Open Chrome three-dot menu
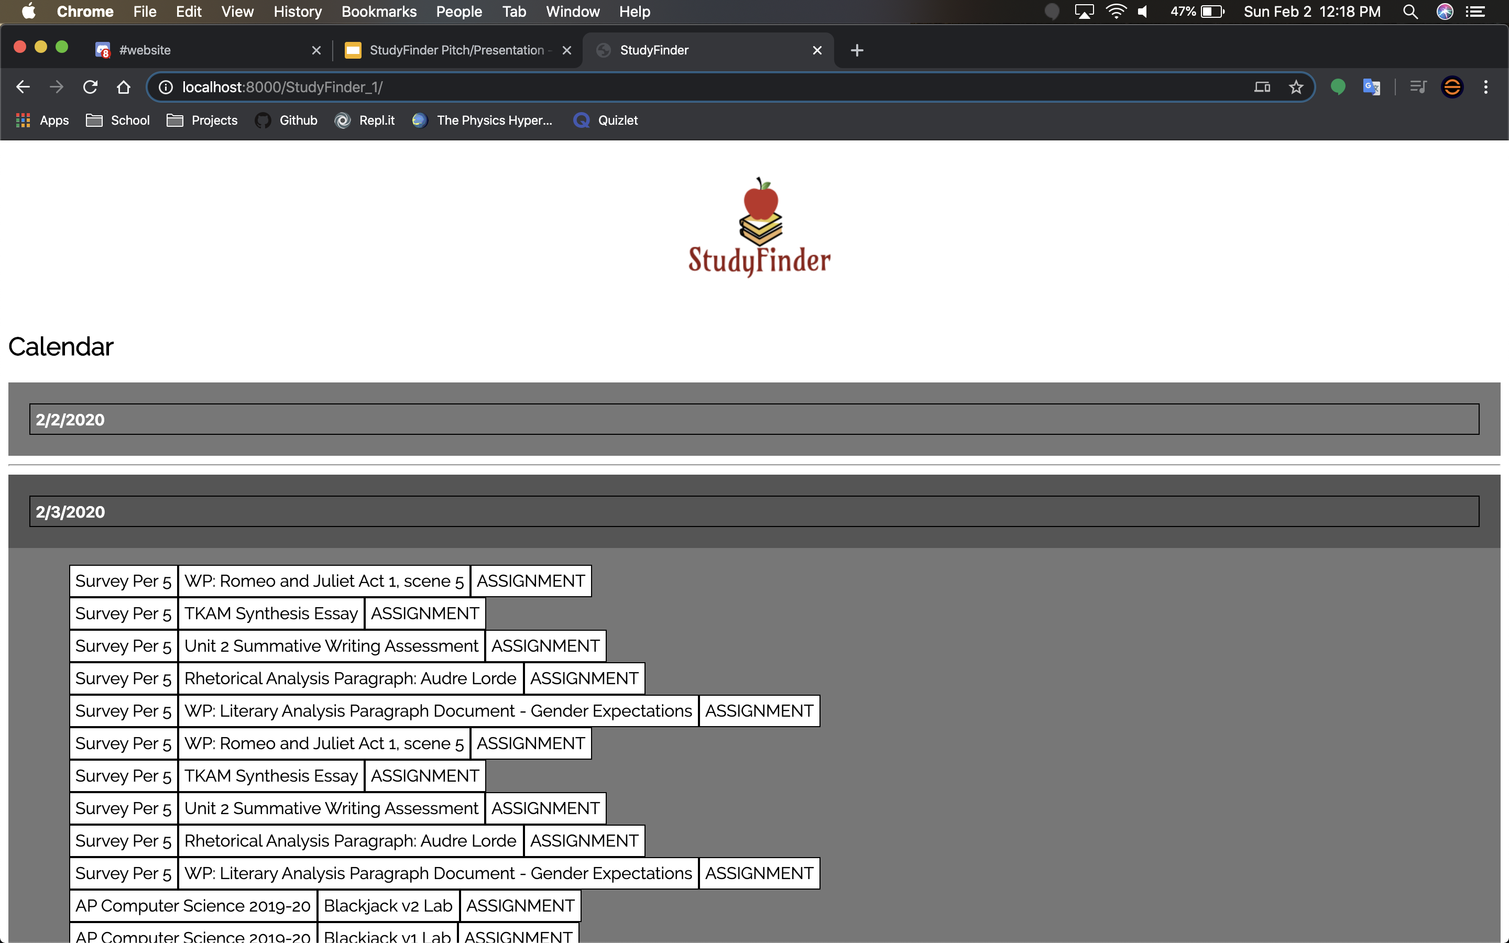Viewport: 1509px width, 943px height. pyautogui.click(x=1485, y=86)
